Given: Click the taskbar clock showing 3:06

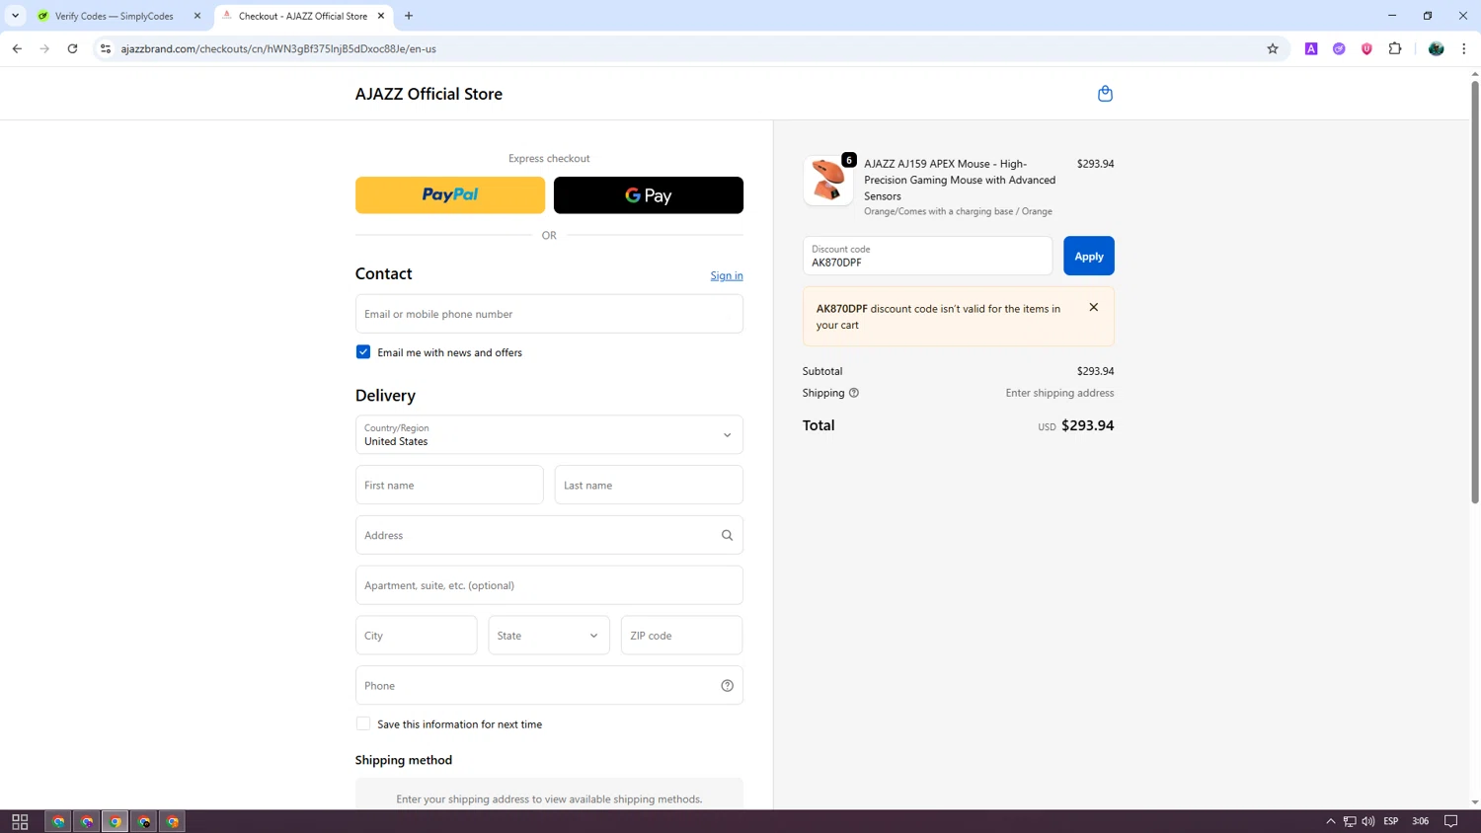Looking at the screenshot, I should (1420, 821).
